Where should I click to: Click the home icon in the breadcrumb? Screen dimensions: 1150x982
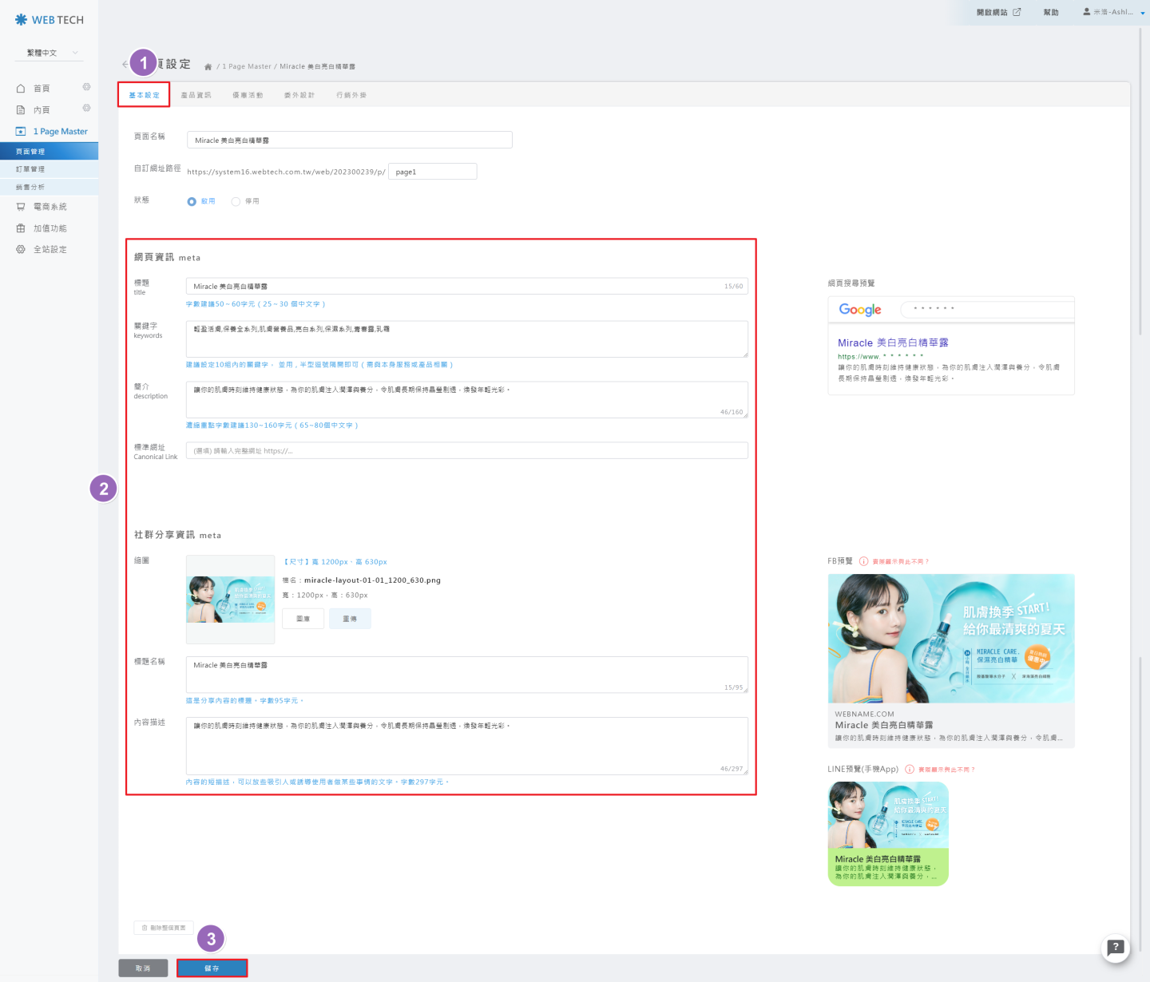coord(208,67)
